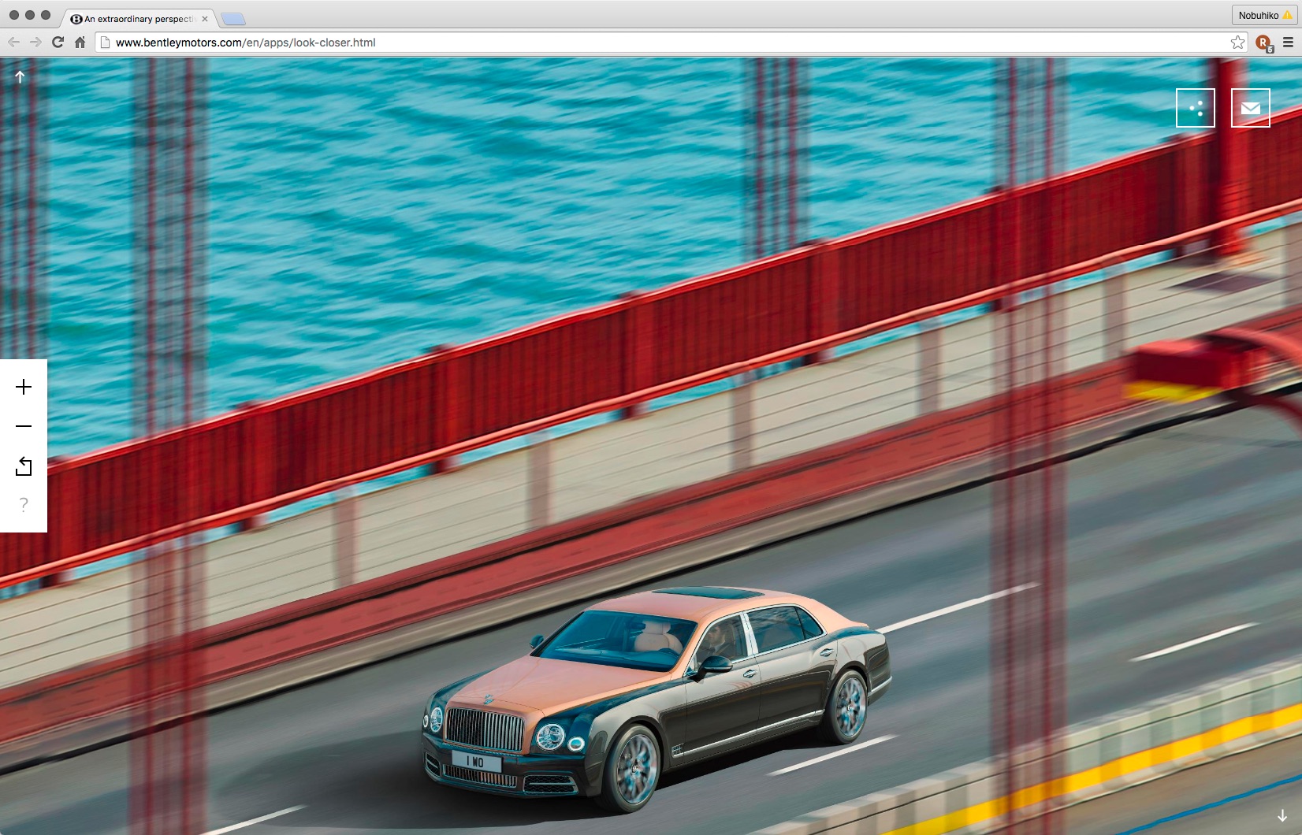Click the email envelope icon
The width and height of the screenshot is (1302, 835).
(1250, 108)
